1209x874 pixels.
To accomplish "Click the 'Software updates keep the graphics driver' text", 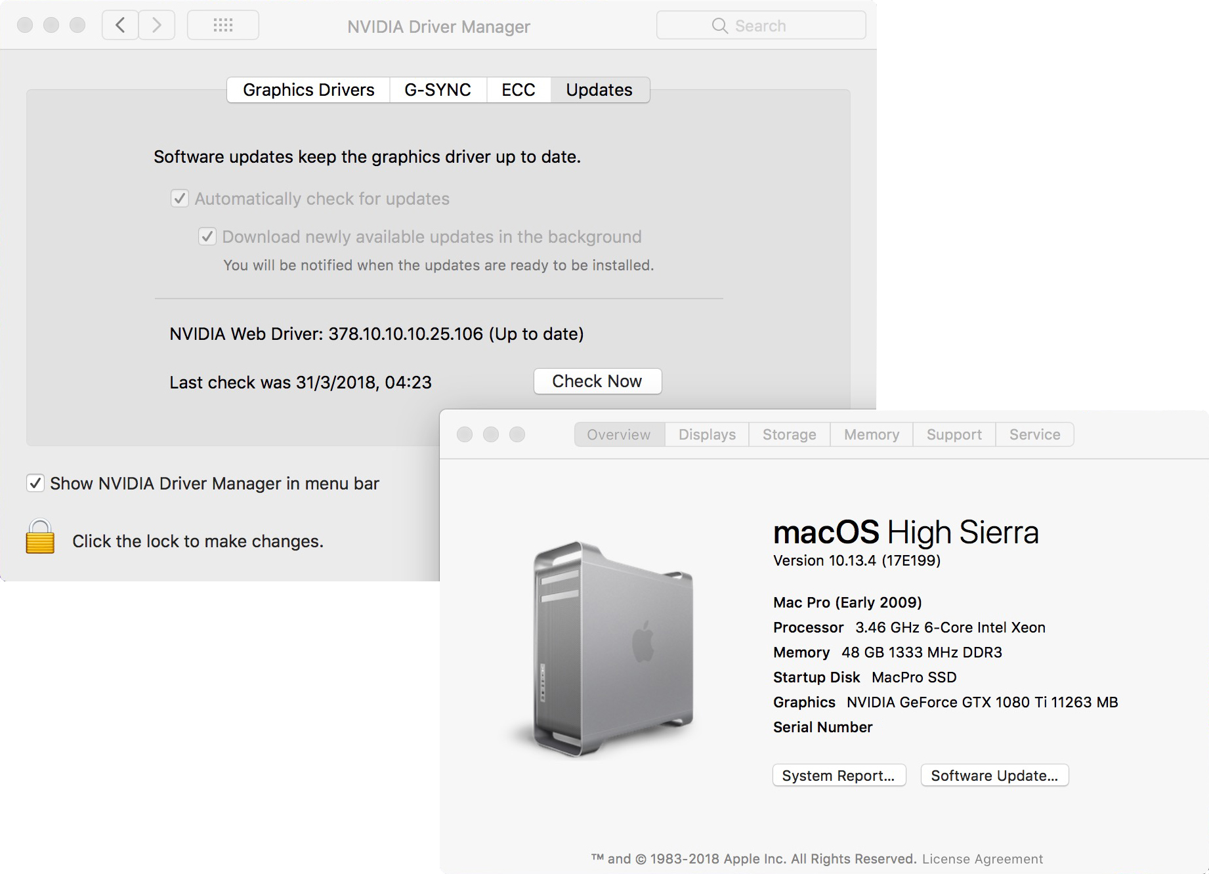I will [x=367, y=157].
